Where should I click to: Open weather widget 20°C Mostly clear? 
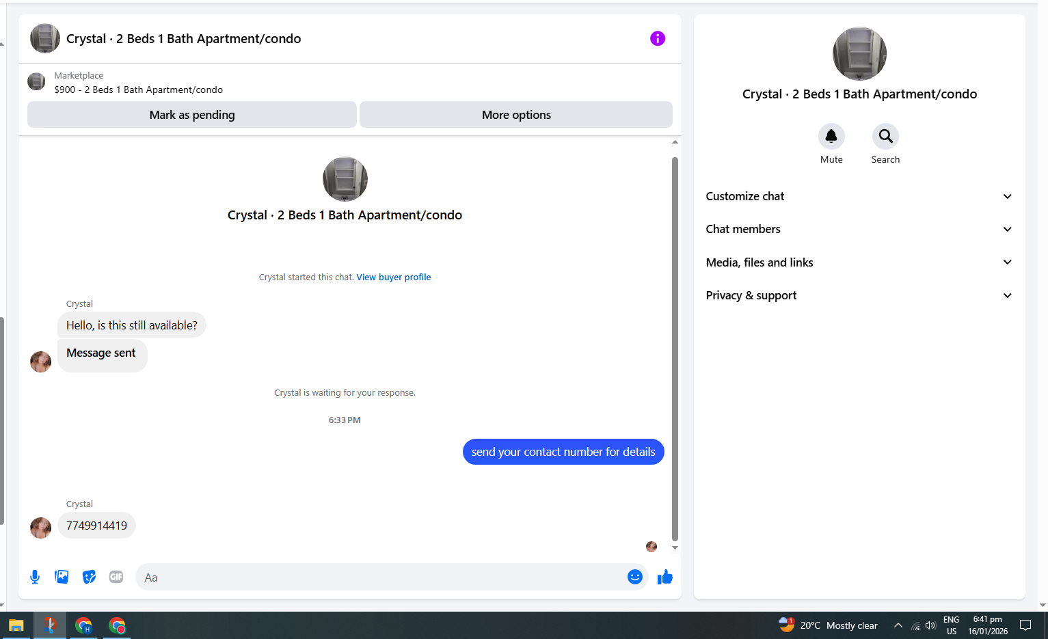click(828, 625)
